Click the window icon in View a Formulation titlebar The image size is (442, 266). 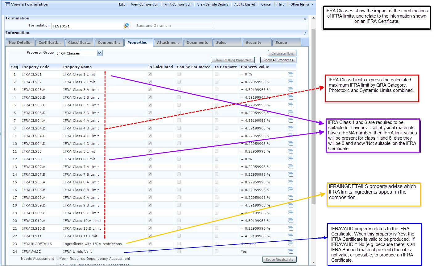click(x=7, y=4)
